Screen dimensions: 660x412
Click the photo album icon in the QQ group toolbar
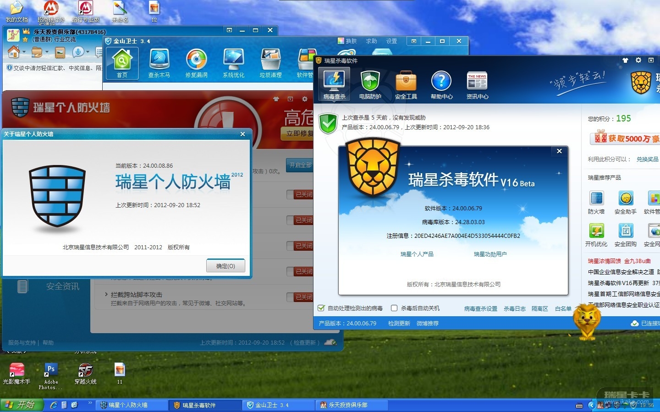[x=60, y=52]
